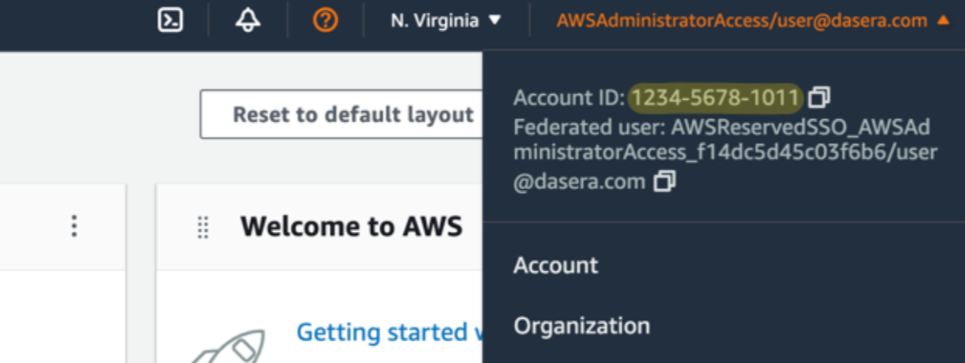Image resolution: width=965 pixels, height=363 pixels.
Task: Select Account from the user menu
Action: pos(555,265)
